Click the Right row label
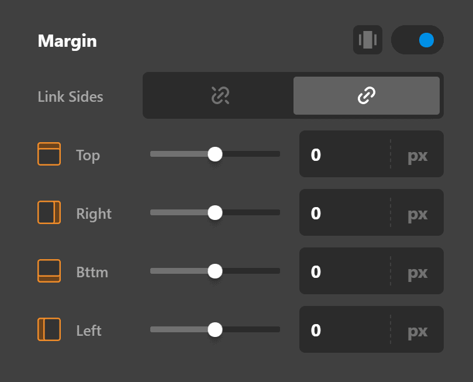This screenshot has width=473, height=382. [x=93, y=214]
